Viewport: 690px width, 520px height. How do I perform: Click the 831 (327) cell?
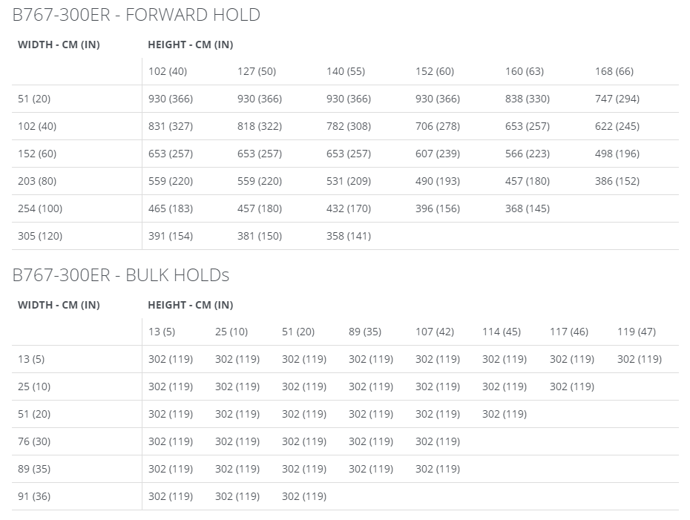(171, 126)
